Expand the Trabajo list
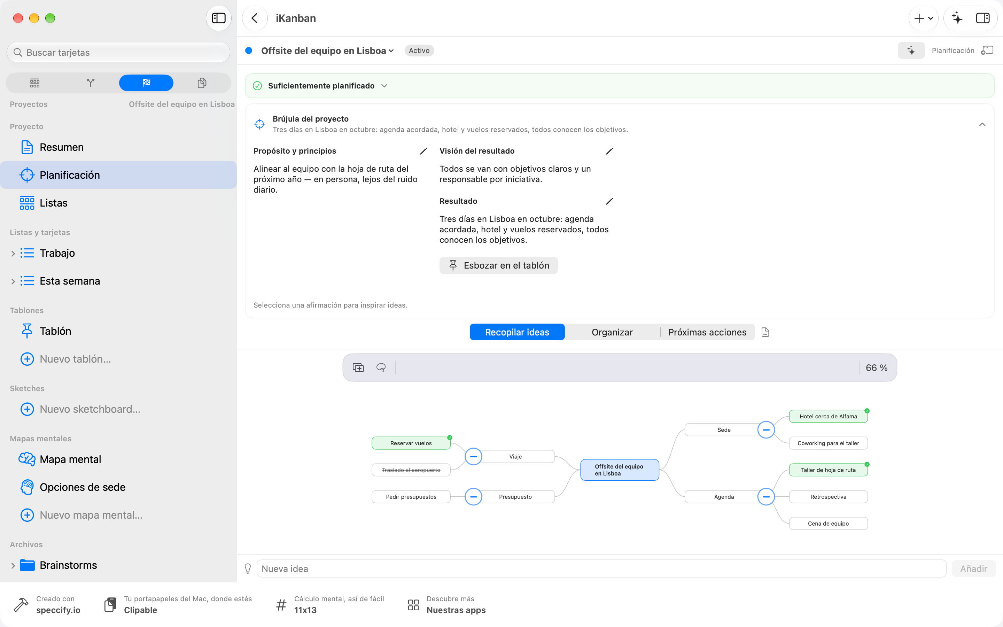The height and width of the screenshot is (627, 1003). 13,253
